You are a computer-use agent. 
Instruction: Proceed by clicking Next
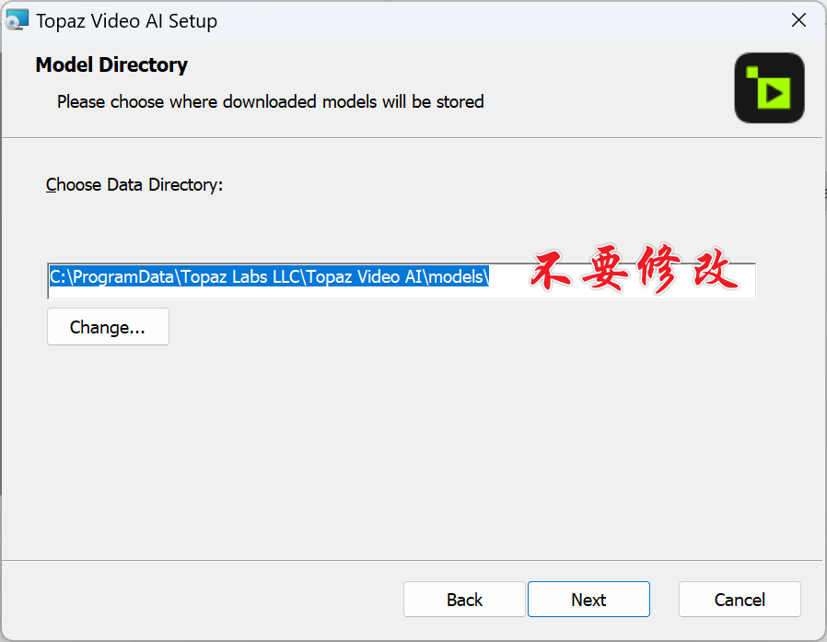coord(588,600)
